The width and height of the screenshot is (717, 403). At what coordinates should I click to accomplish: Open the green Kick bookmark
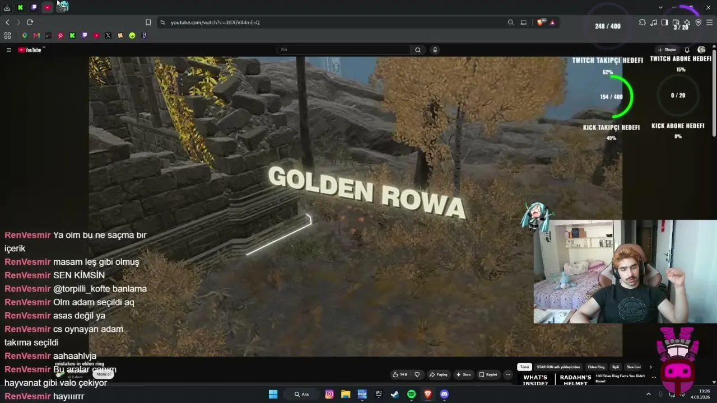coord(72,35)
